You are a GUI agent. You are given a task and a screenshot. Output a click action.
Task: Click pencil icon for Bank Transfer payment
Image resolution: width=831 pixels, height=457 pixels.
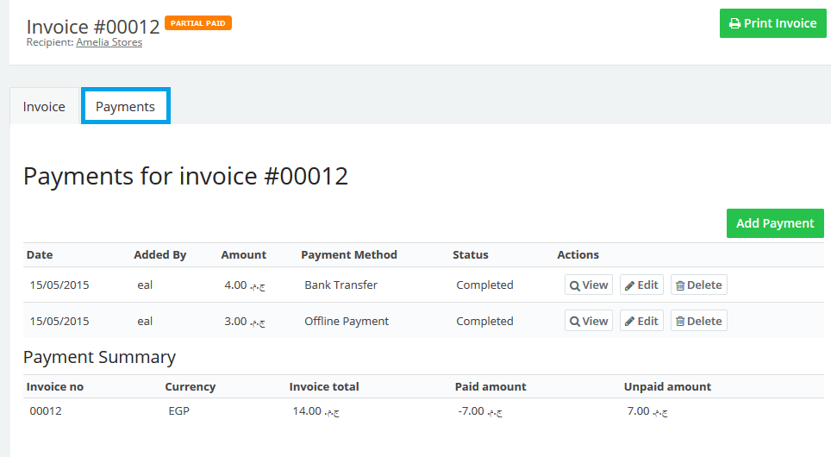point(630,285)
